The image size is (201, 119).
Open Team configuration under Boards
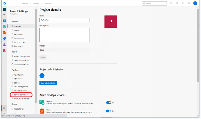21,60
